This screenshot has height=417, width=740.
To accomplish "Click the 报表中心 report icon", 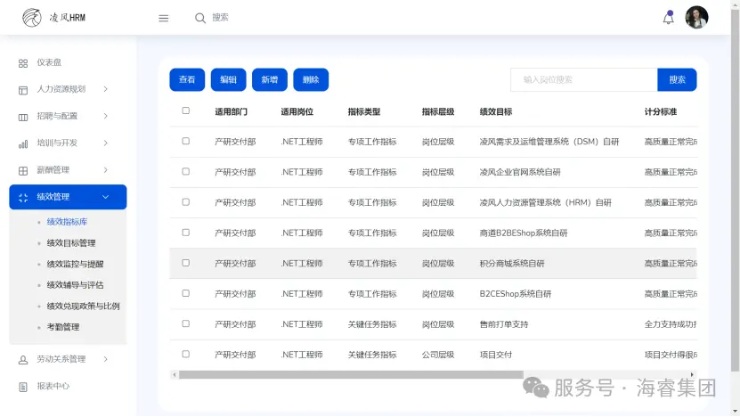I will (x=23, y=387).
